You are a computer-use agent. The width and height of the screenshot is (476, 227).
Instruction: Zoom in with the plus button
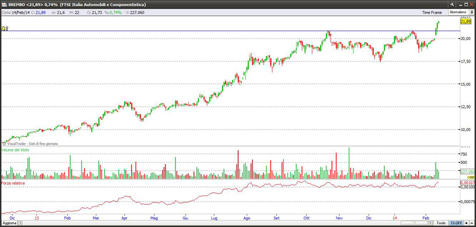pyautogui.click(x=466, y=223)
